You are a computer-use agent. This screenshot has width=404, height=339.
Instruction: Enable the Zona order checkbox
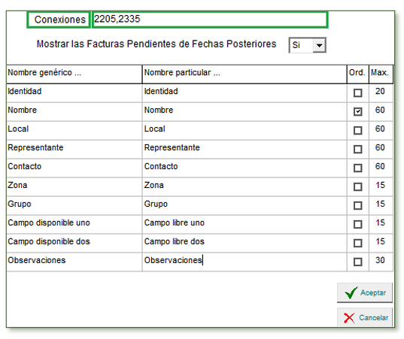[357, 186]
